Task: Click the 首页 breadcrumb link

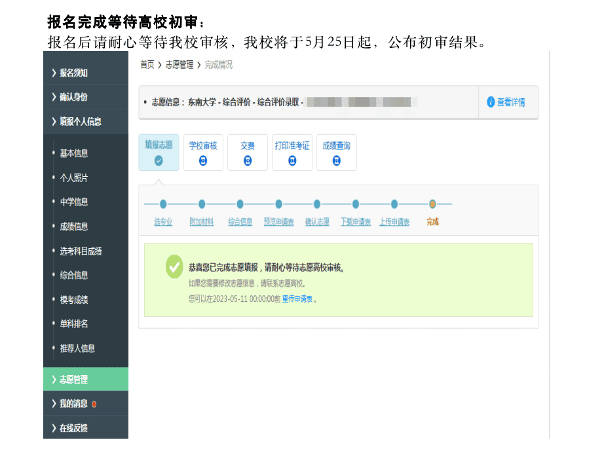Action: click(147, 65)
